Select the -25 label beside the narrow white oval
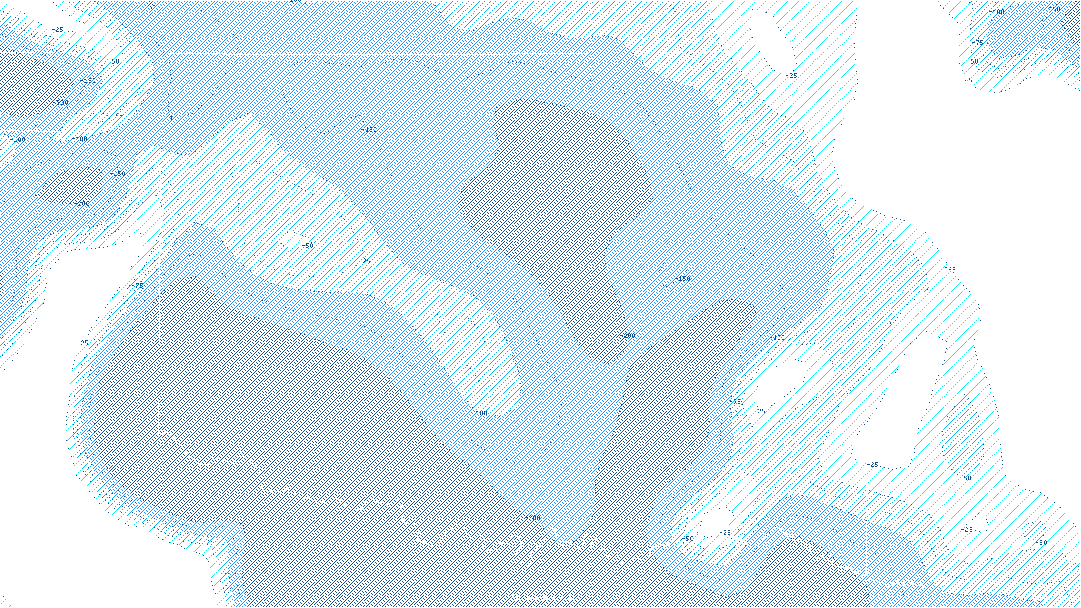Screen dimensions: 1081x608 (791, 76)
